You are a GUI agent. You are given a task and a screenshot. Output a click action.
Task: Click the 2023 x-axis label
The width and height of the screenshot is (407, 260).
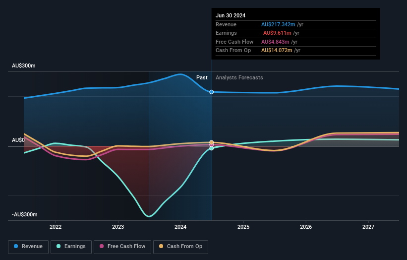coord(118,227)
